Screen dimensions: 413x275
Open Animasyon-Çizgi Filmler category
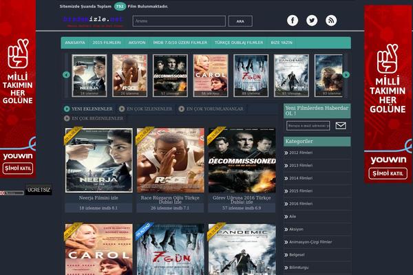(310, 242)
